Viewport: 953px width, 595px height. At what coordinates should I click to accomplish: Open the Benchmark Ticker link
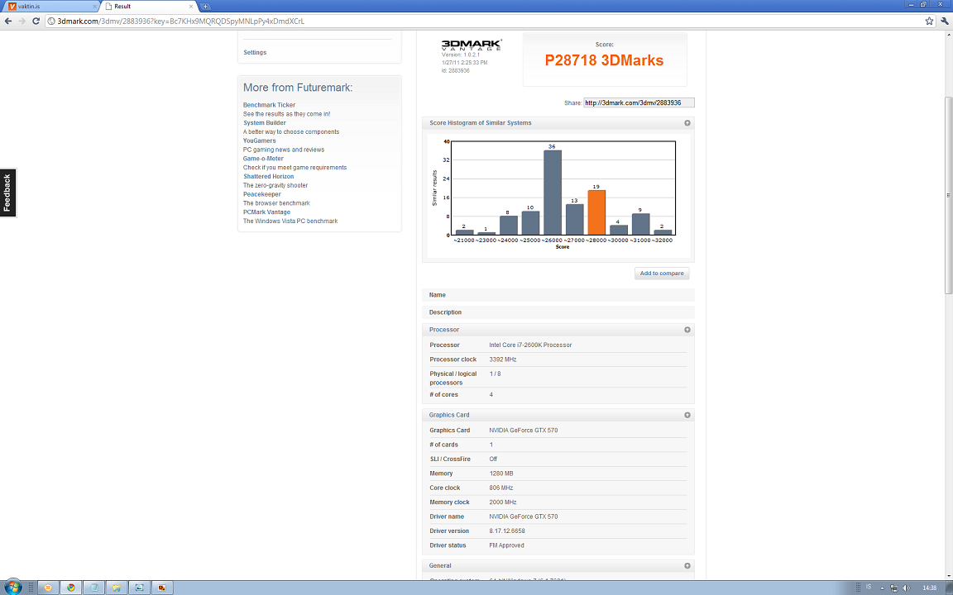coord(269,105)
